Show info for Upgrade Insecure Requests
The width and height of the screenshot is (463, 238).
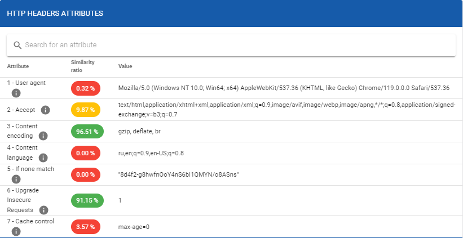click(x=43, y=210)
